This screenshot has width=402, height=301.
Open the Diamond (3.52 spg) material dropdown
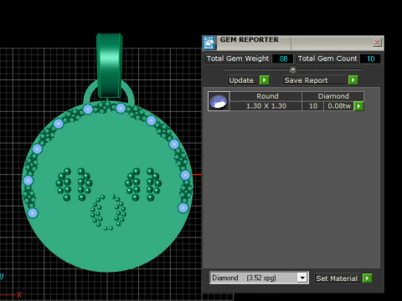coord(302,278)
